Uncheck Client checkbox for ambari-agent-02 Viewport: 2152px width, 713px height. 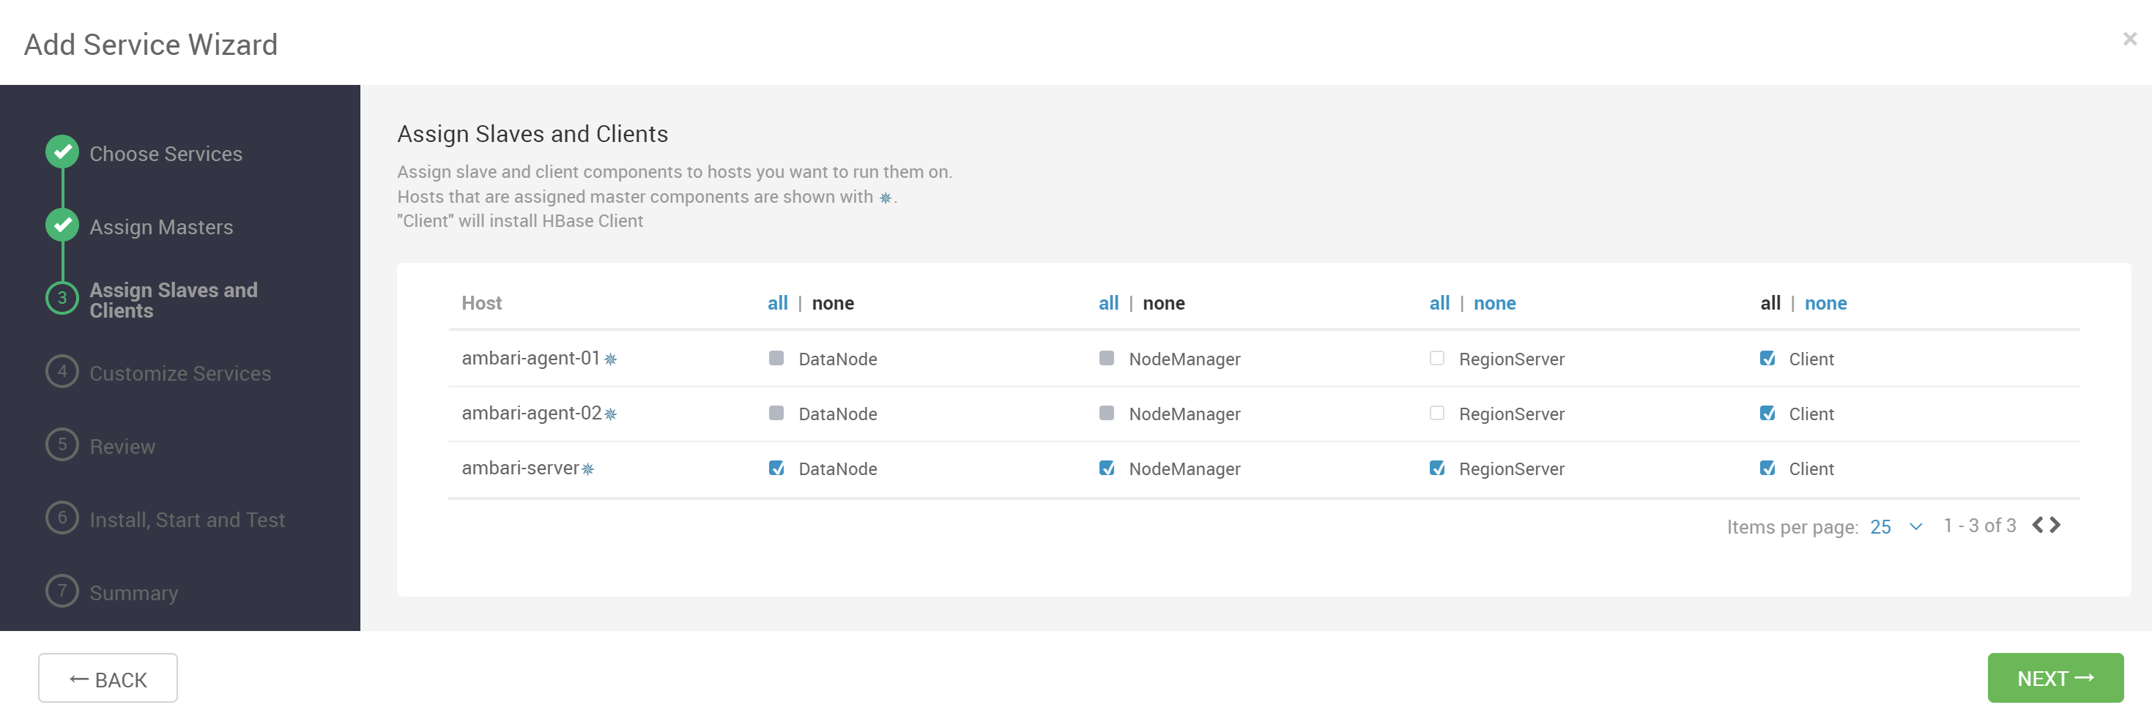(1767, 414)
